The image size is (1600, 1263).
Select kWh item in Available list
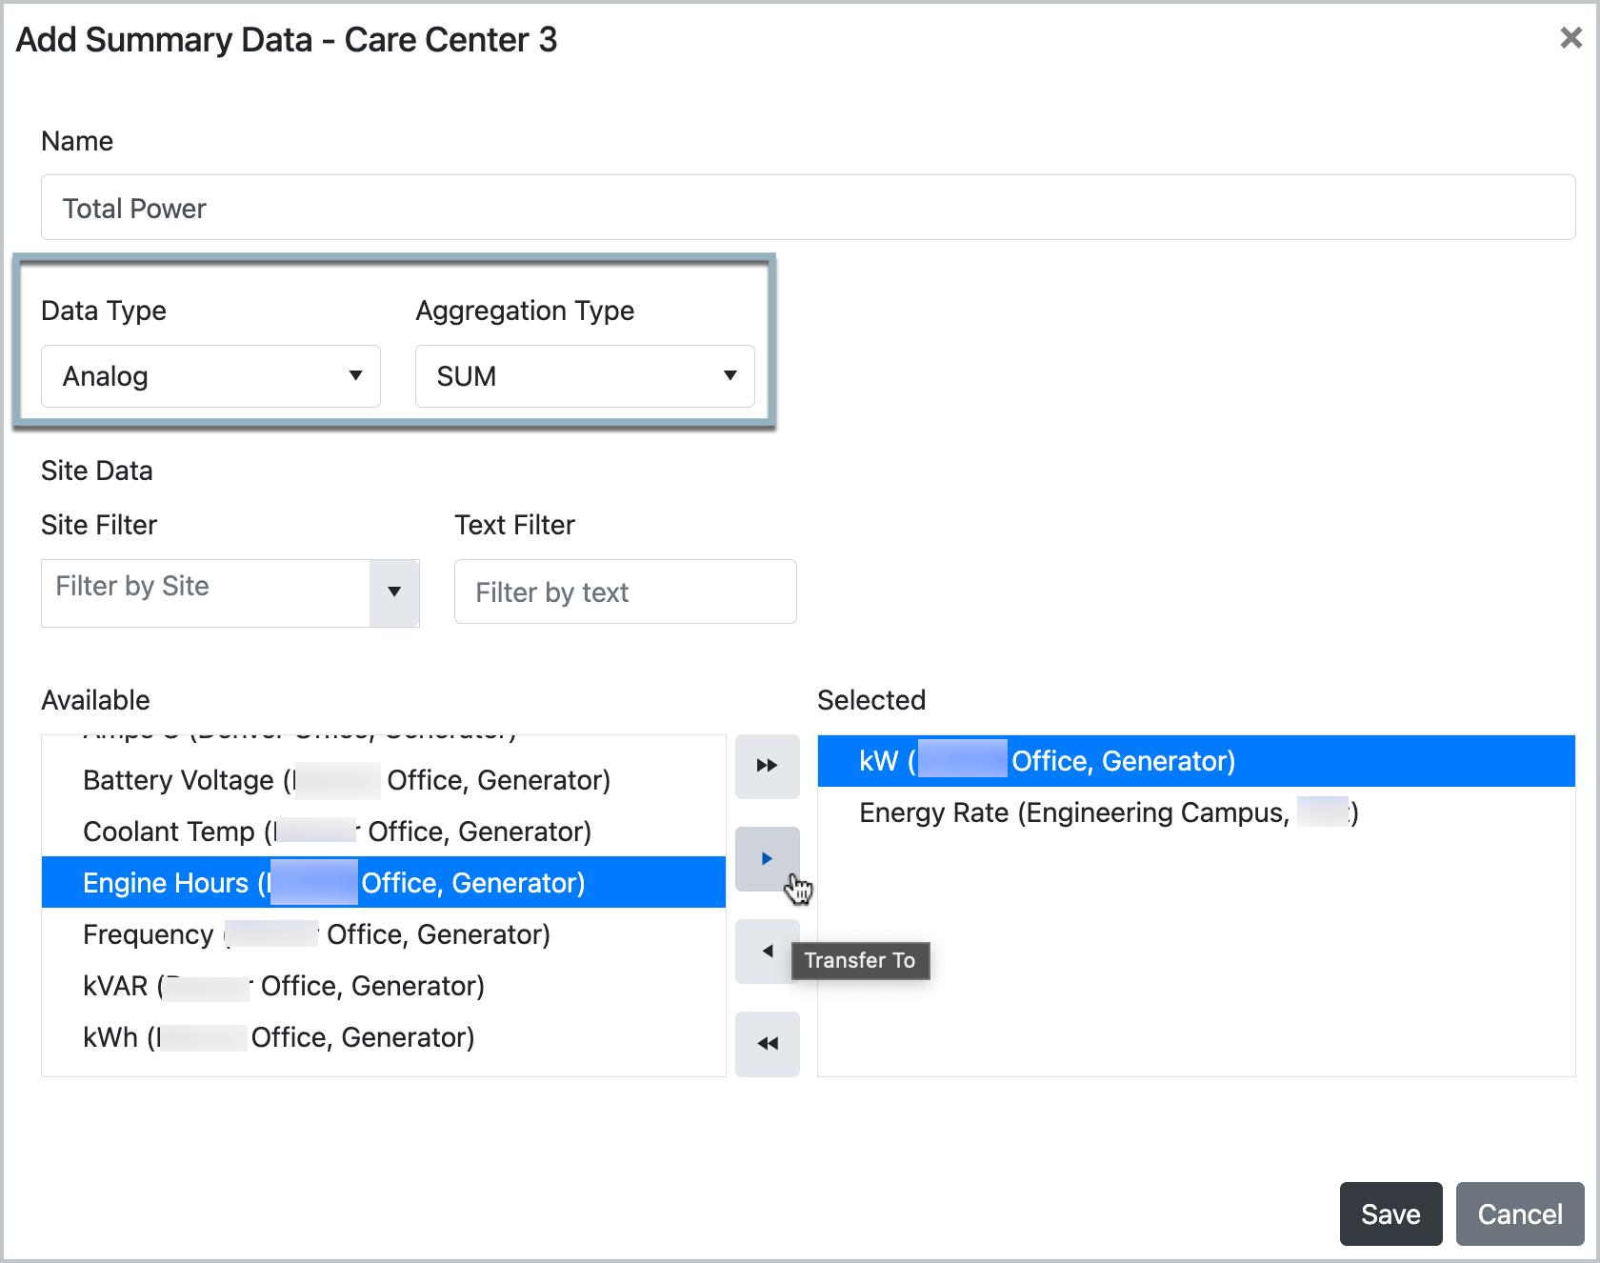tap(278, 1037)
